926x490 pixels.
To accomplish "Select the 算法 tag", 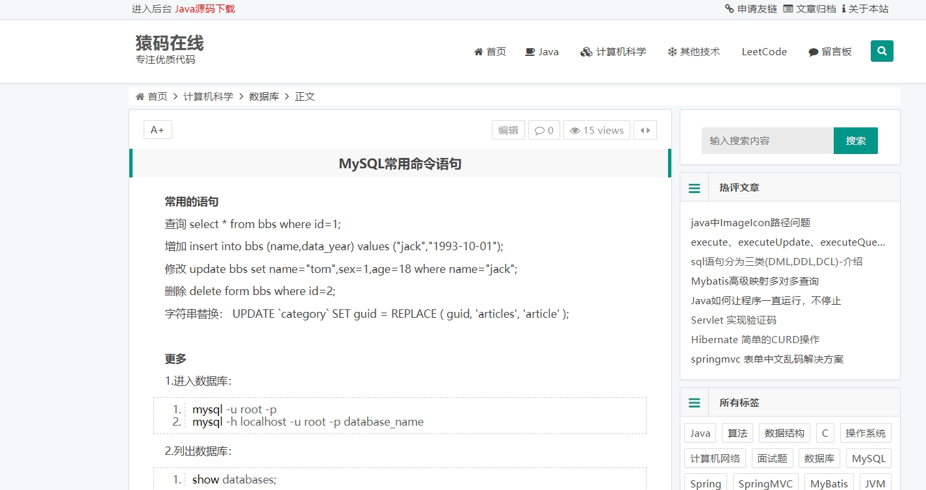I will (x=738, y=433).
